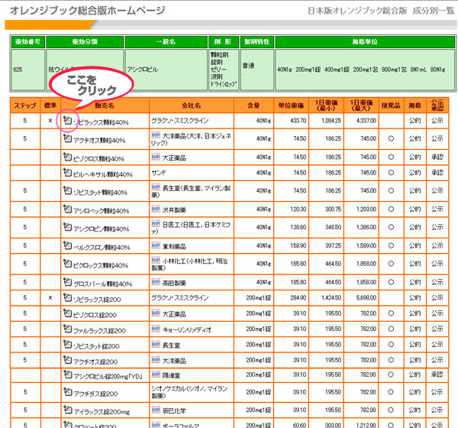458x428 pixels.
Task: Click the 販売名 column header
Action: click(x=105, y=105)
